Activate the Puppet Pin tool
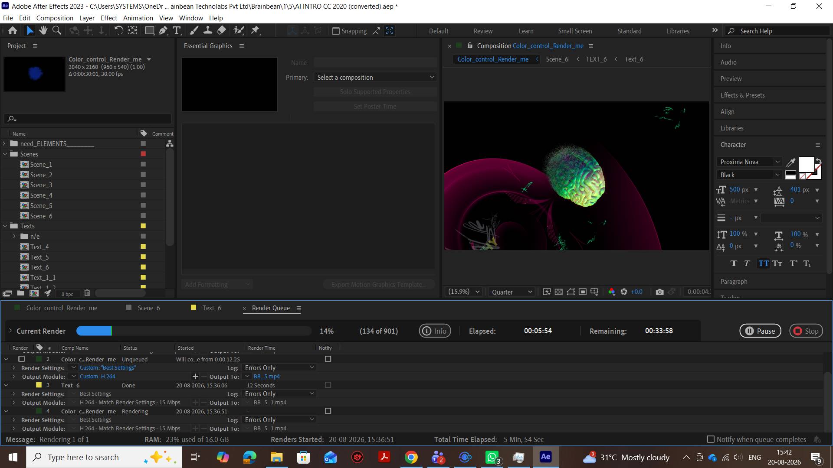The width and height of the screenshot is (833, 468). tap(256, 30)
